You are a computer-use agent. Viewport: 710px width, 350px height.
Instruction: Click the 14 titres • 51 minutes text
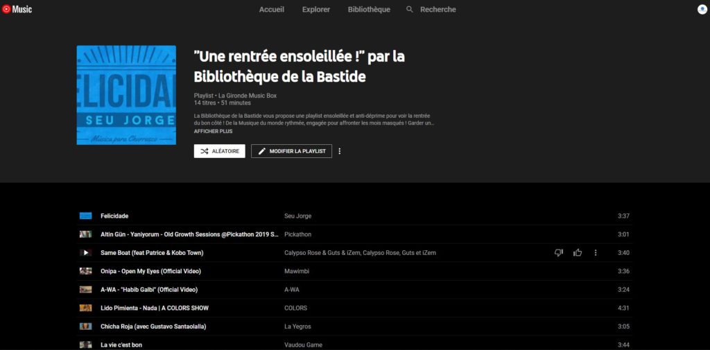(x=223, y=103)
